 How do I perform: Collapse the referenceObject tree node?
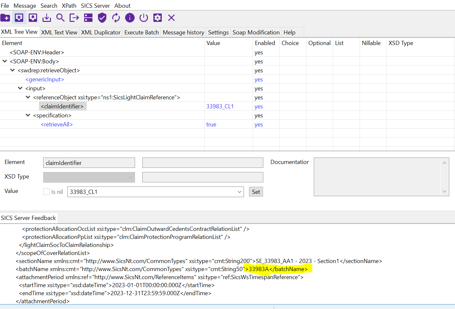[28, 97]
